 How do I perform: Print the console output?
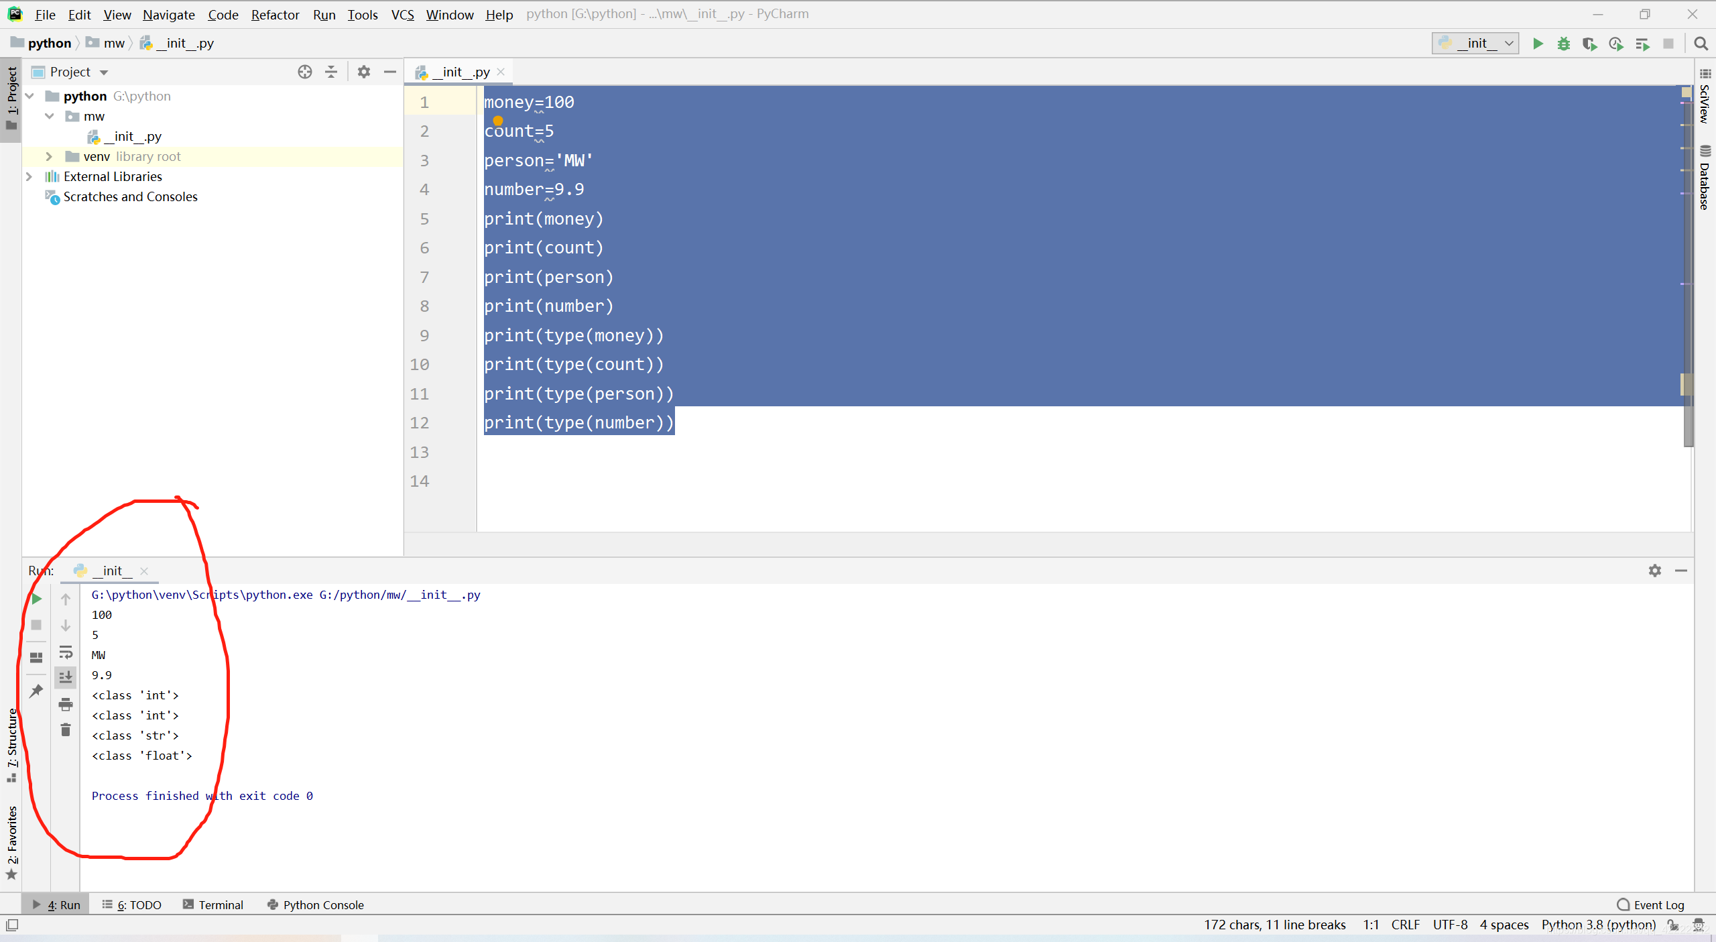click(66, 704)
